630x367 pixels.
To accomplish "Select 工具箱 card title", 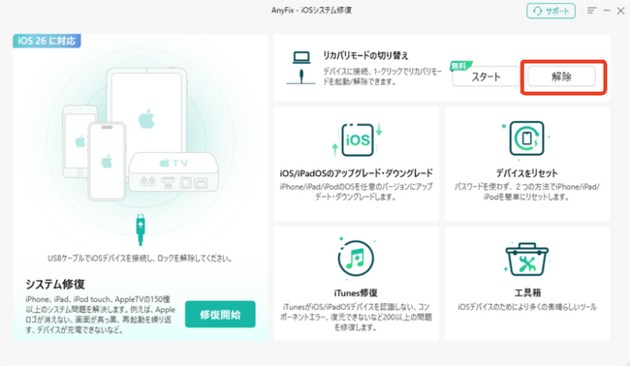I will [x=527, y=292].
